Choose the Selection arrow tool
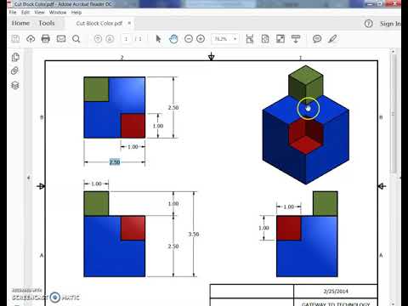 pyautogui.click(x=158, y=39)
